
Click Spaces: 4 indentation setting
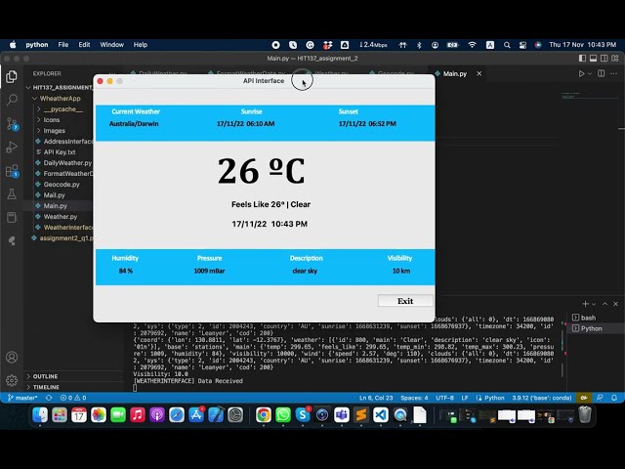414,398
